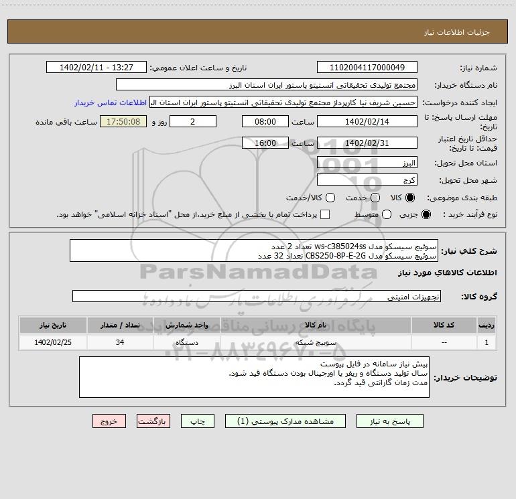This screenshot has height=499, width=516.
Task: Click the delivery province field البرز
Action: (x=367, y=163)
